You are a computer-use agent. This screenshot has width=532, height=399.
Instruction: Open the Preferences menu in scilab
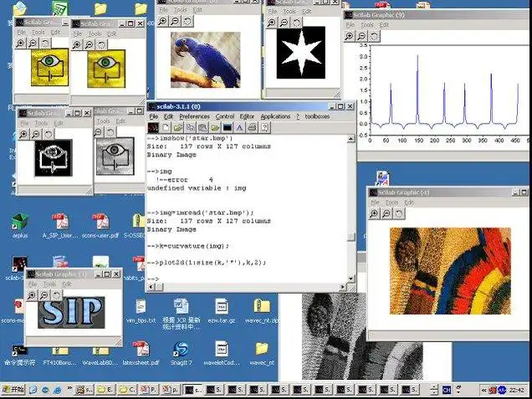click(x=194, y=116)
